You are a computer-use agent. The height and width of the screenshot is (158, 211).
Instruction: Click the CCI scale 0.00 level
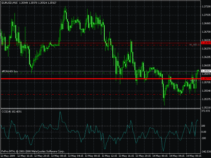click(x=204, y=132)
